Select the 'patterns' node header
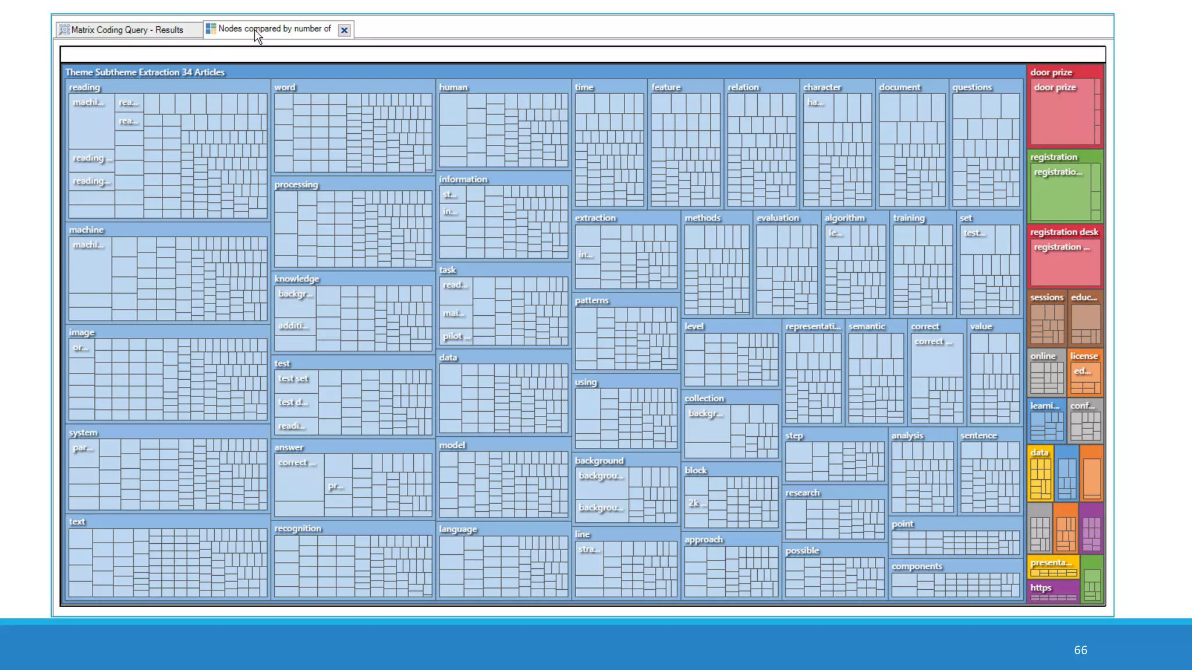 tap(592, 301)
